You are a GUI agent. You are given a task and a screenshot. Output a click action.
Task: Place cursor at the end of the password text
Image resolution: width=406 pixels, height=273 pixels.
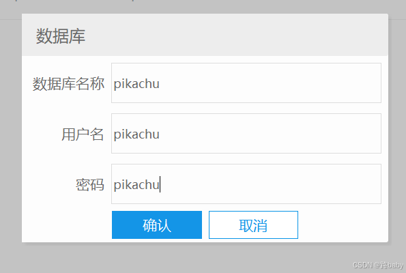tap(160, 184)
